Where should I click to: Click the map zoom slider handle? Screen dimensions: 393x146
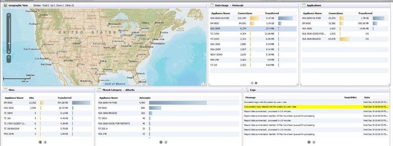[x=9, y=43]
